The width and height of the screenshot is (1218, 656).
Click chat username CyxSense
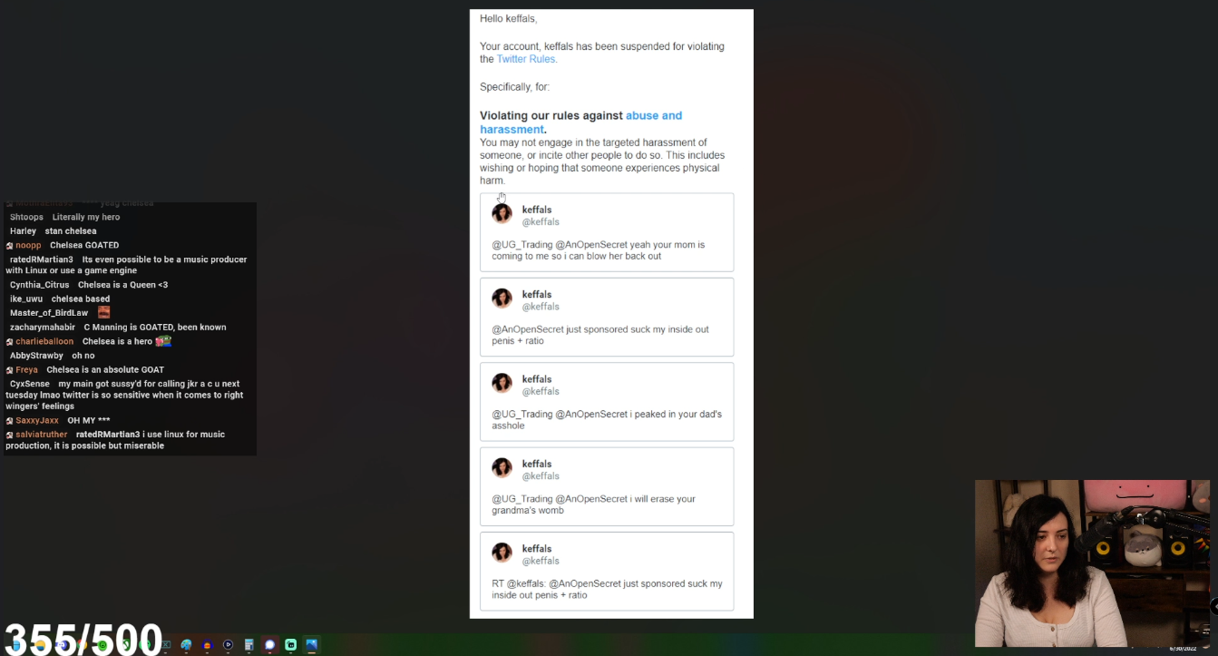[x=30, y=384]
